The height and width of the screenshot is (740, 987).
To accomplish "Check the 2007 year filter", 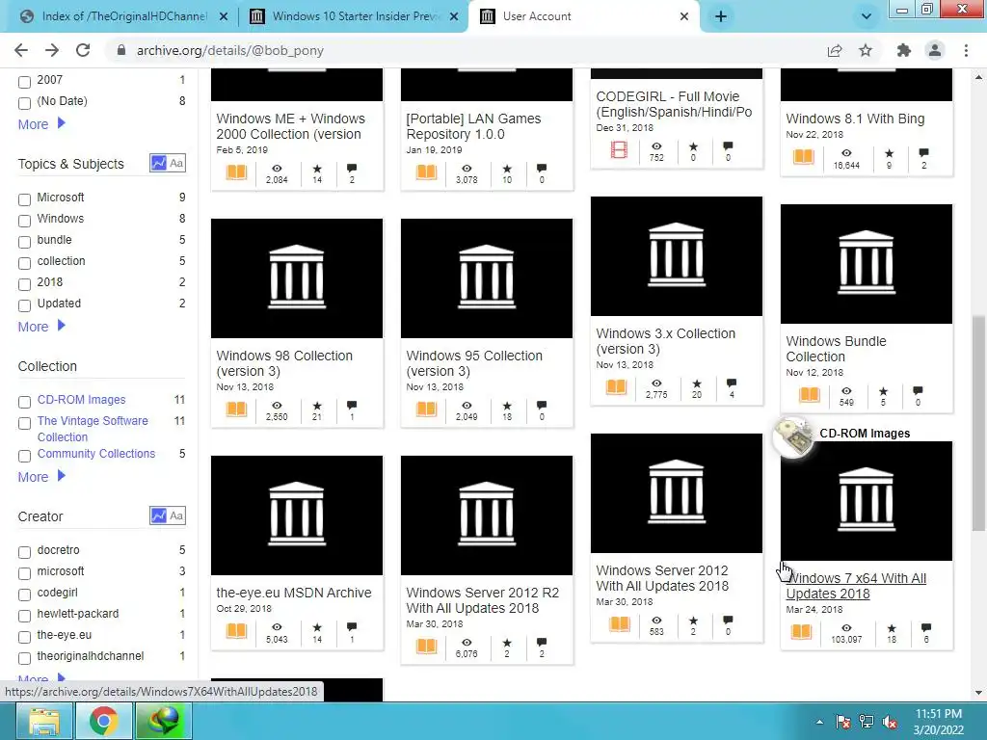I will click(24, 83).
